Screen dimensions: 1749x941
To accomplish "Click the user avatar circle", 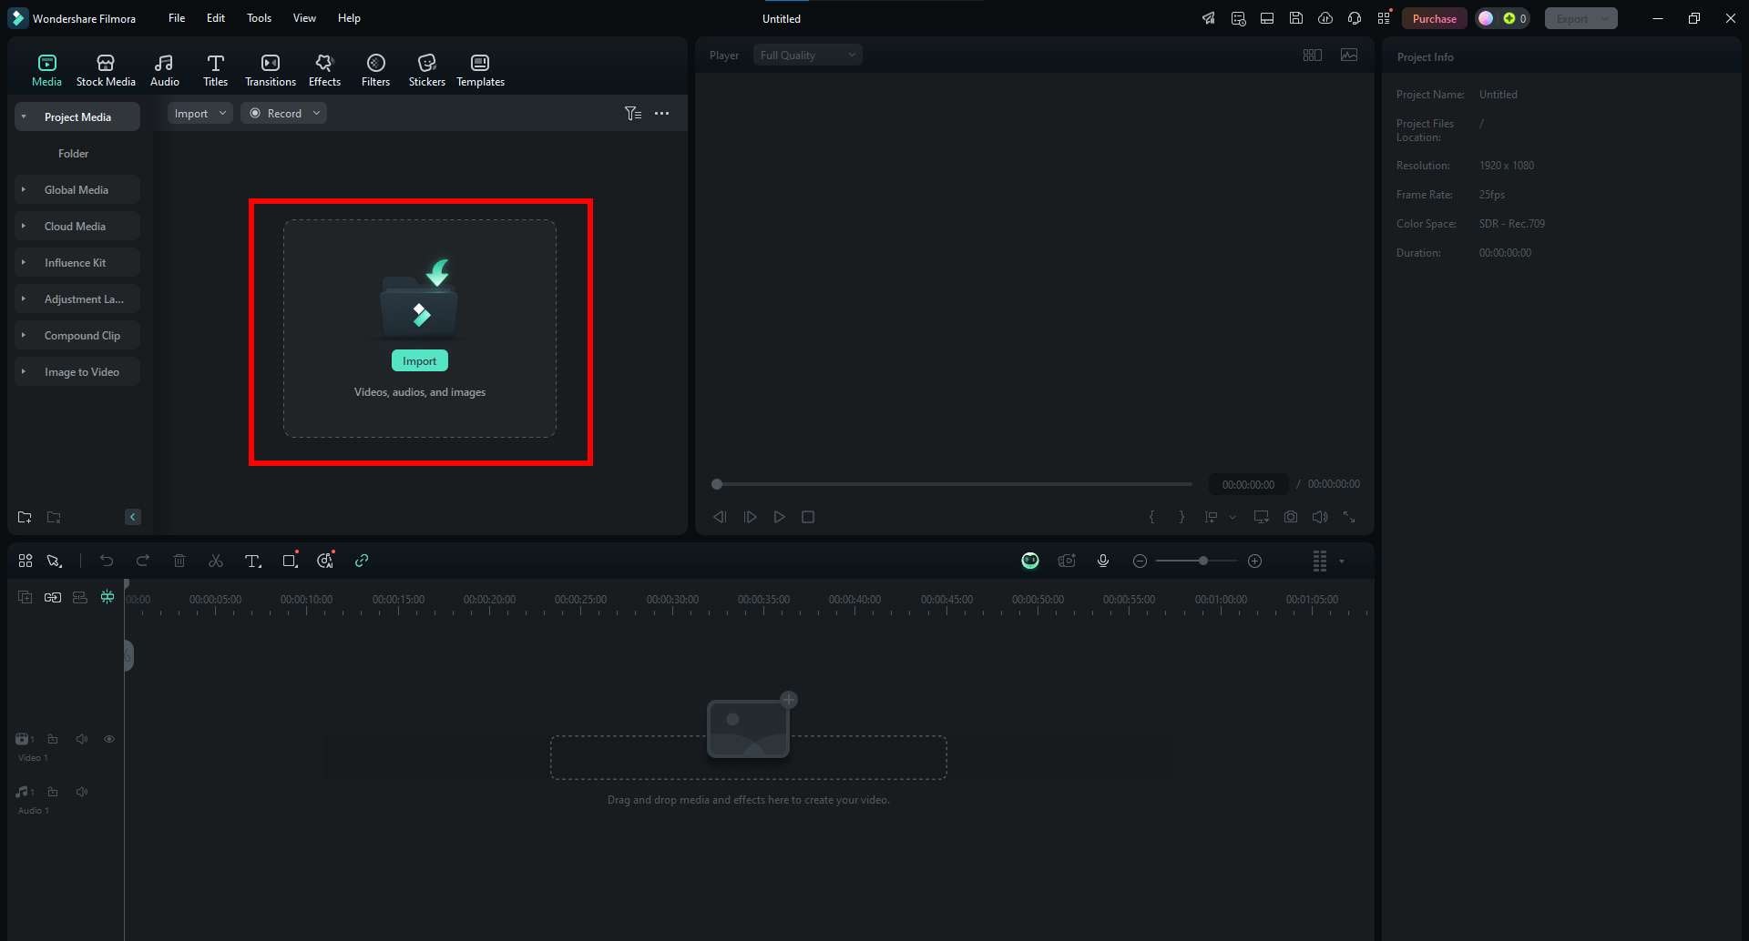I will coord(1486,18).
